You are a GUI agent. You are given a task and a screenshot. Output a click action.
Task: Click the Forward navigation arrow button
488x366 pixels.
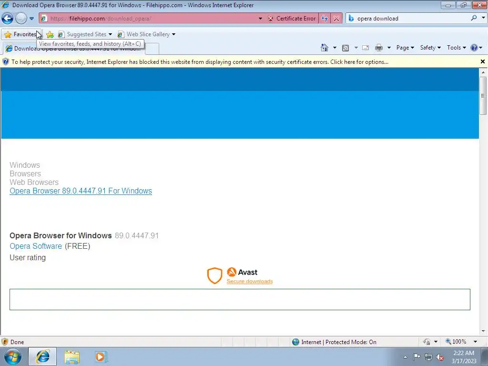click(x=21, y=19)
